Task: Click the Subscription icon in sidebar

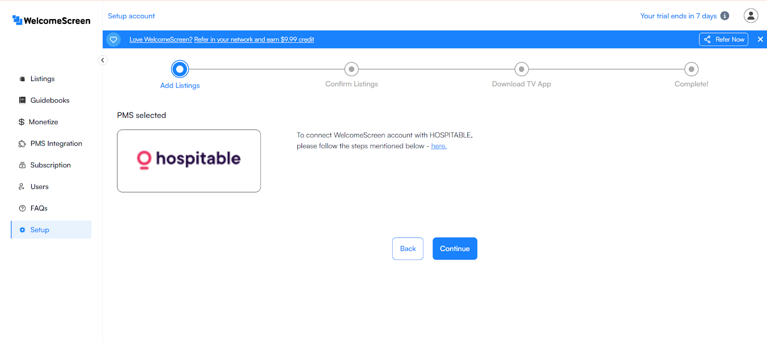Action: (x=22, y=165)
